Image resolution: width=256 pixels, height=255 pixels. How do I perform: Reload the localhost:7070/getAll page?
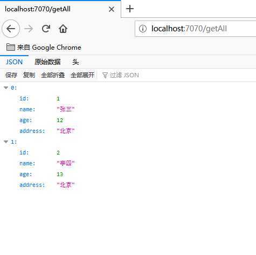pyautogui.click(x=46, y=29)
